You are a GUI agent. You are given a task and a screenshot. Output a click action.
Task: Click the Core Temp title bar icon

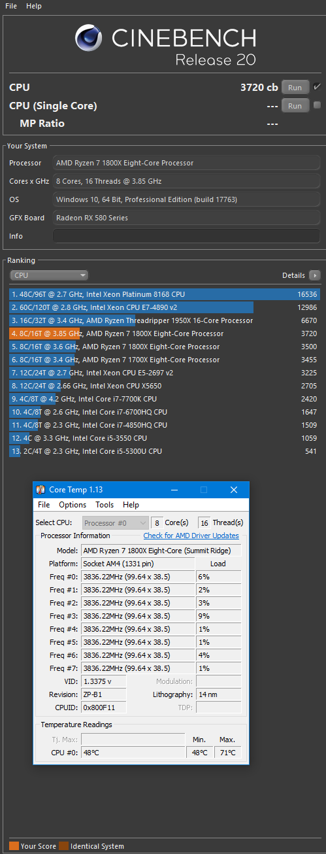(41, 490)
